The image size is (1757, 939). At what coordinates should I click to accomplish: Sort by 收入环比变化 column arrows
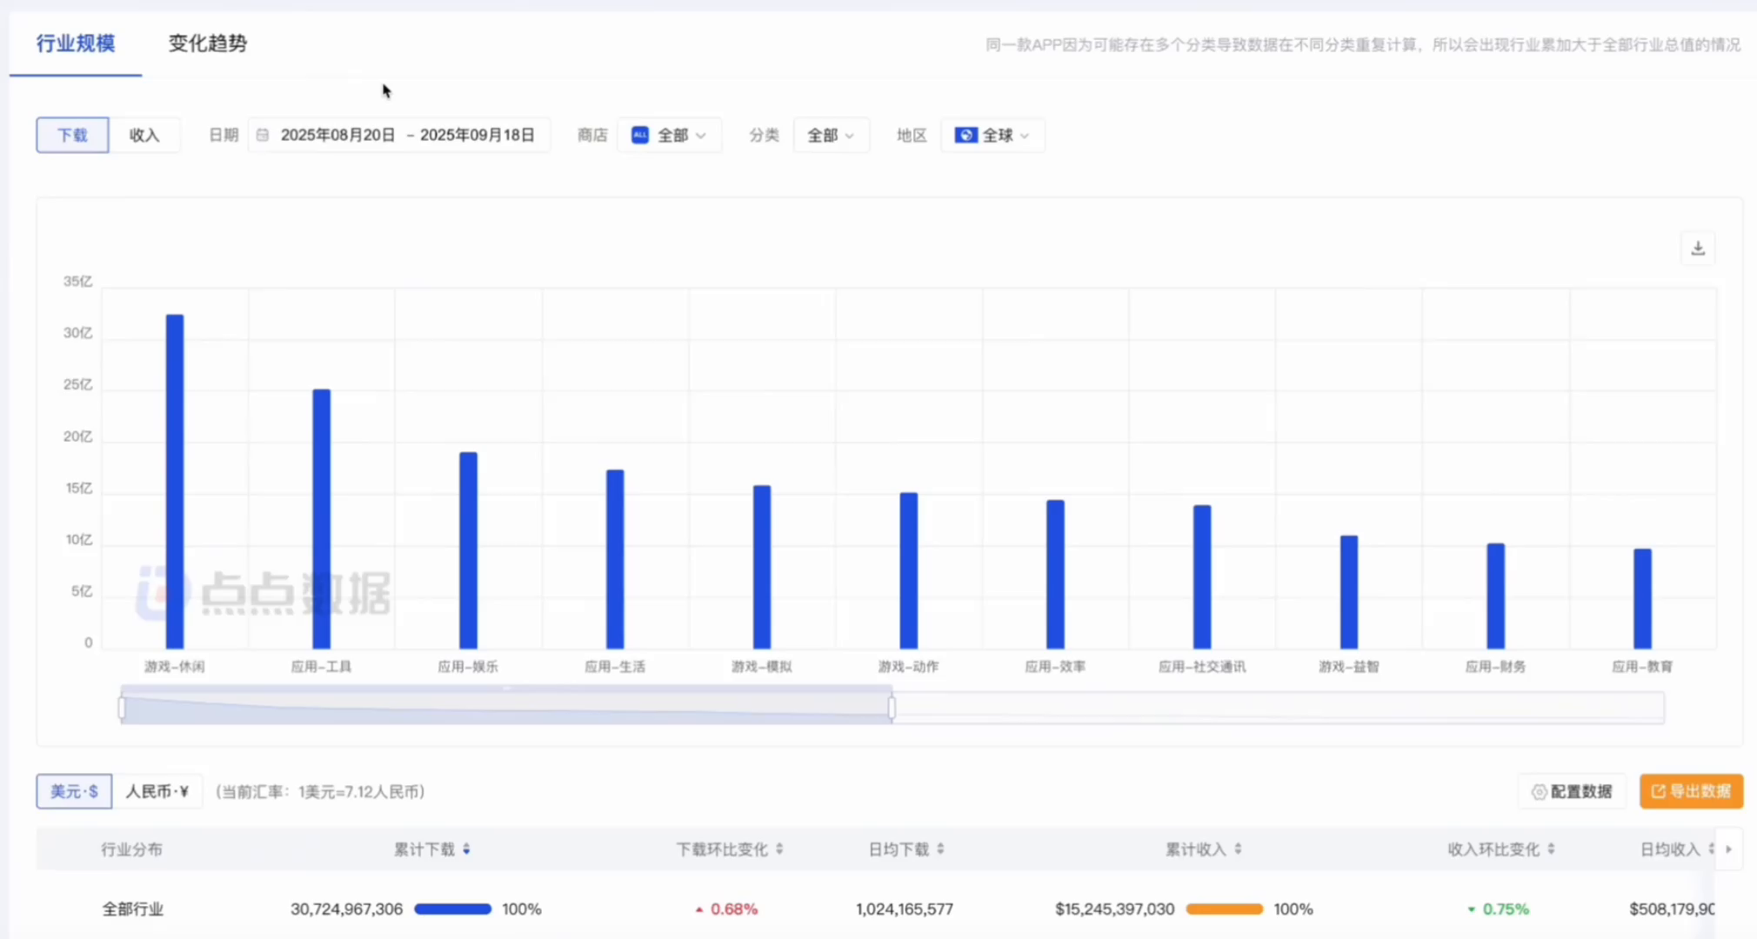pyautogui.click(x=1551, y=849)
